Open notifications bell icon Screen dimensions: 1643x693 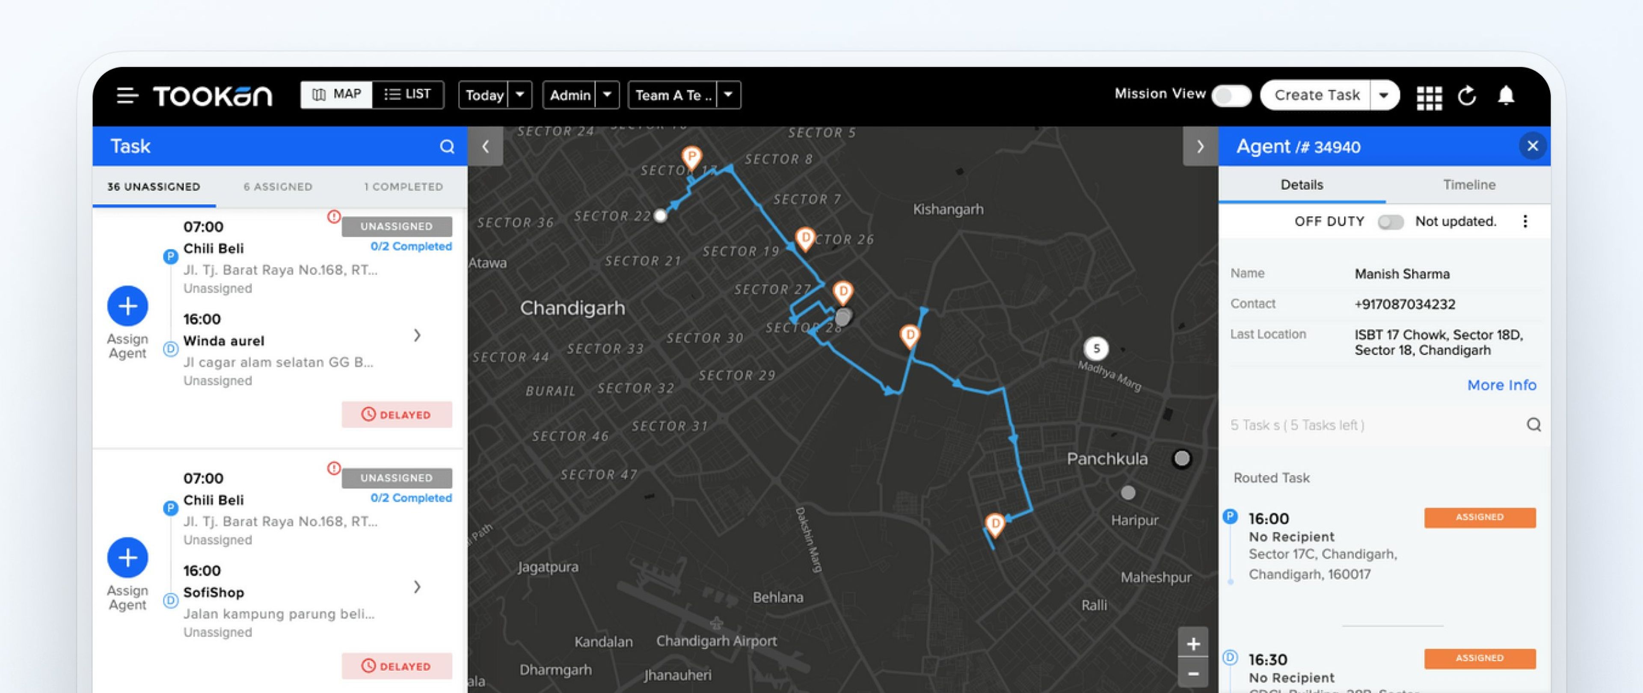(1506, 95)
